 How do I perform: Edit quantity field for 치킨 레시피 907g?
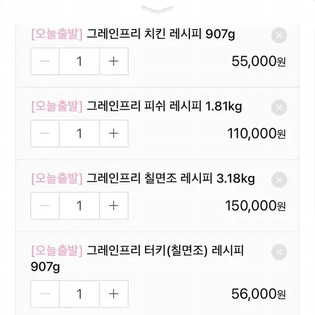click(x=80, y=61)
